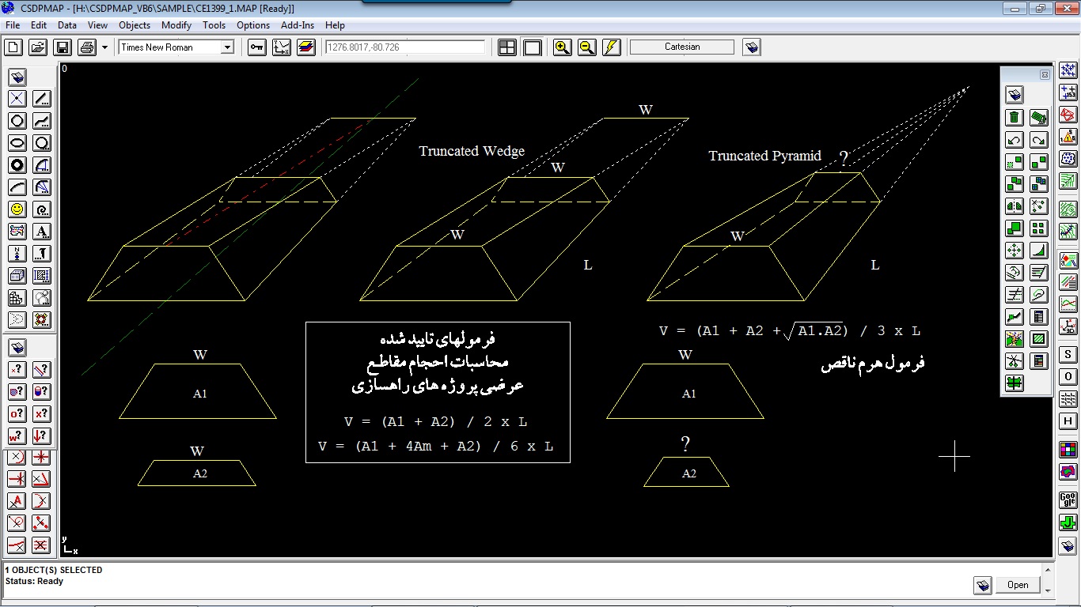Select the thick ring donut tool
Screen dimensions: 1081x607
click(x=17, y=165)
